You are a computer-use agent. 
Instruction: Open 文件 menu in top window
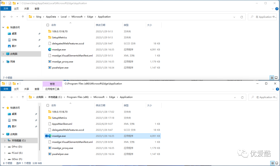point(6,9)
